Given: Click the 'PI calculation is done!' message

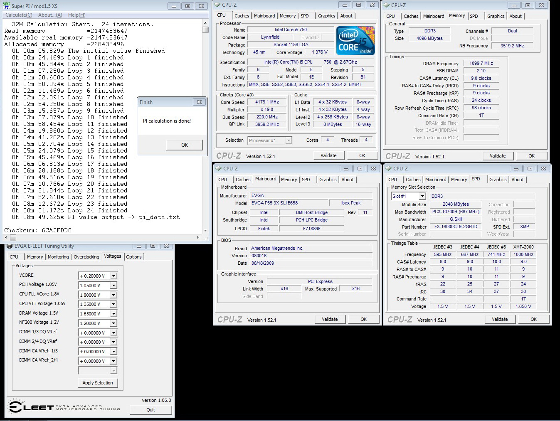Looking at the screenshot, I should click(167, 121).
